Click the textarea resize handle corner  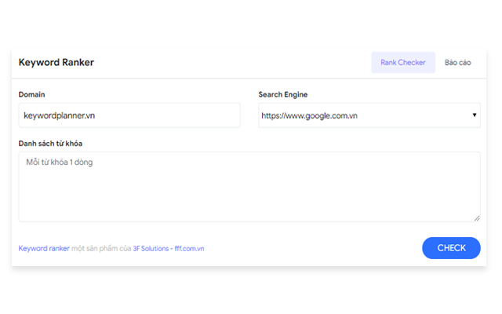(477, 218)
